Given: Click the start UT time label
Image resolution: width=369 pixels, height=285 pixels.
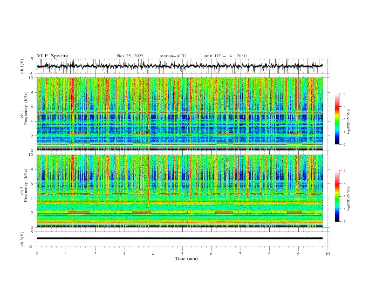Looking at the screenshot, I should [225, 56].
